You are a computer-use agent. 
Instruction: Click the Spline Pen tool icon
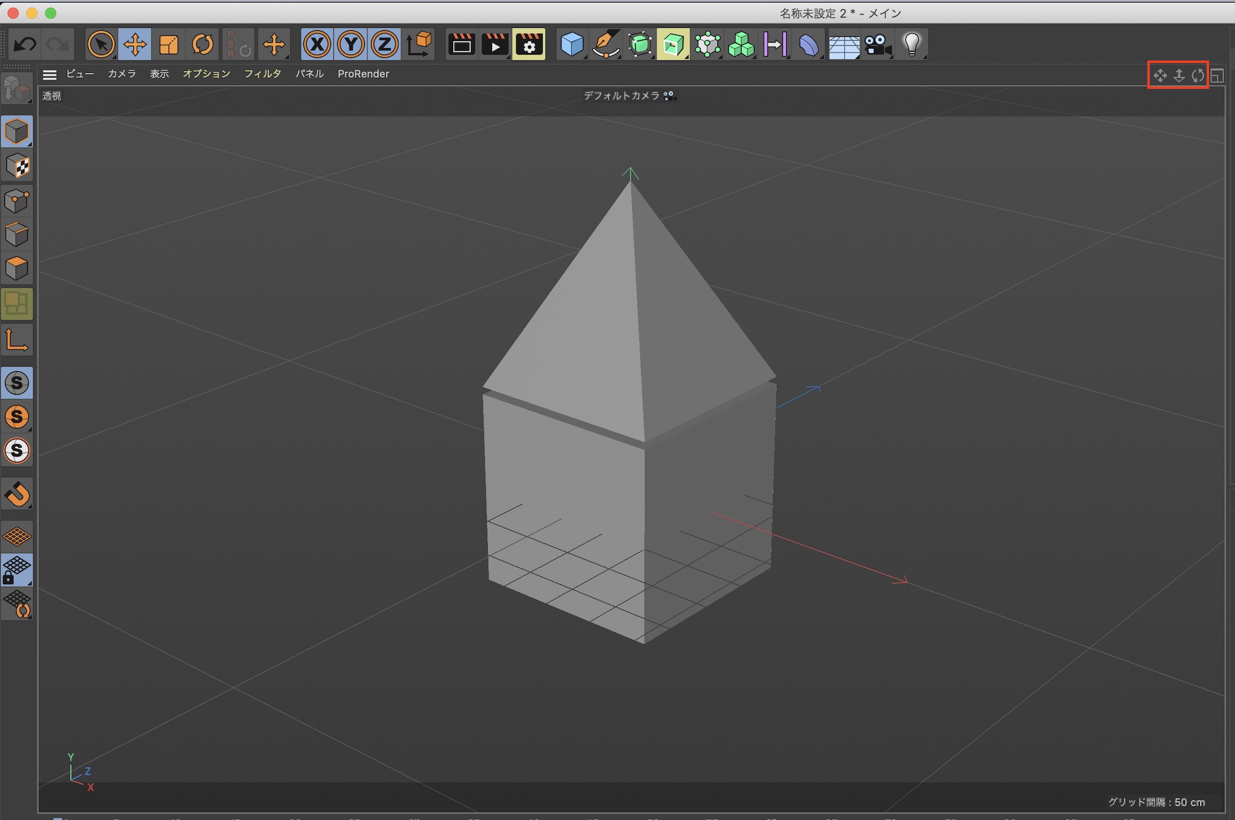point(606,44)
